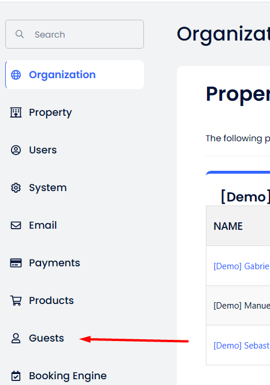The image size is (270, 385).
Task: Open the Payments settings label
Action: click(54, 263)
